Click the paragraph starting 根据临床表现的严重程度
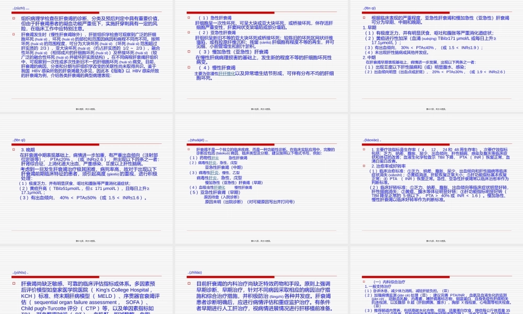Viewport: 523px width, 314px height. (440, 20)
